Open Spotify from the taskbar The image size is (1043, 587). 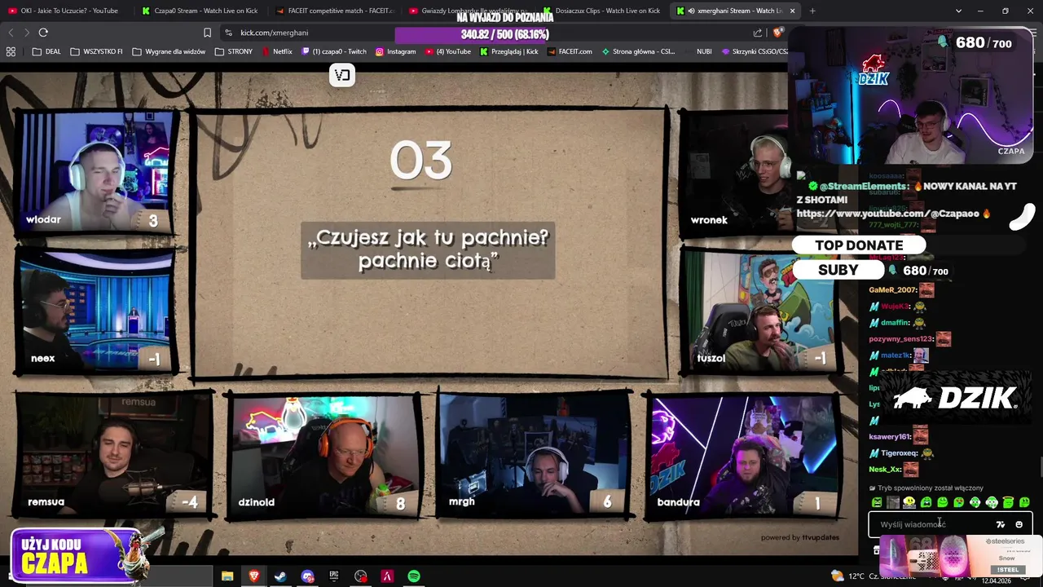pos(414,576)
